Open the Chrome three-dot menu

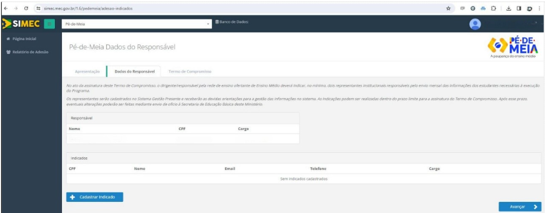[539, 8]
